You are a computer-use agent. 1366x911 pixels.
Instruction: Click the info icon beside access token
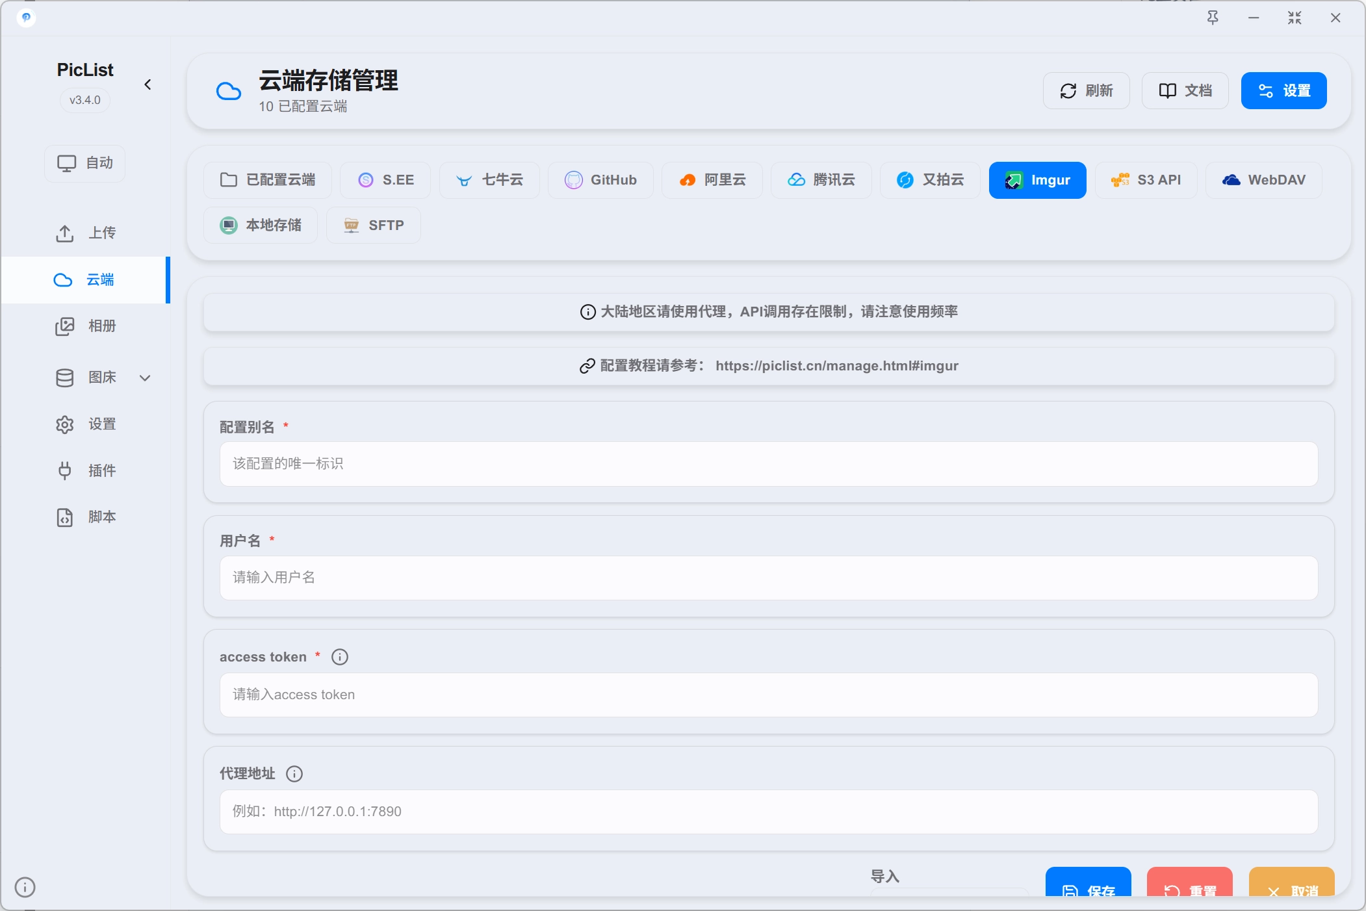click(340, 657)
